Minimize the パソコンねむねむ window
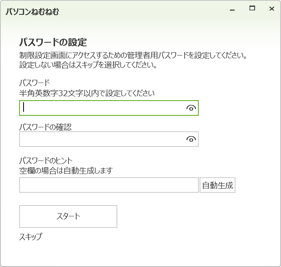Viewport: 281px width, 267px height. [232, 9]
